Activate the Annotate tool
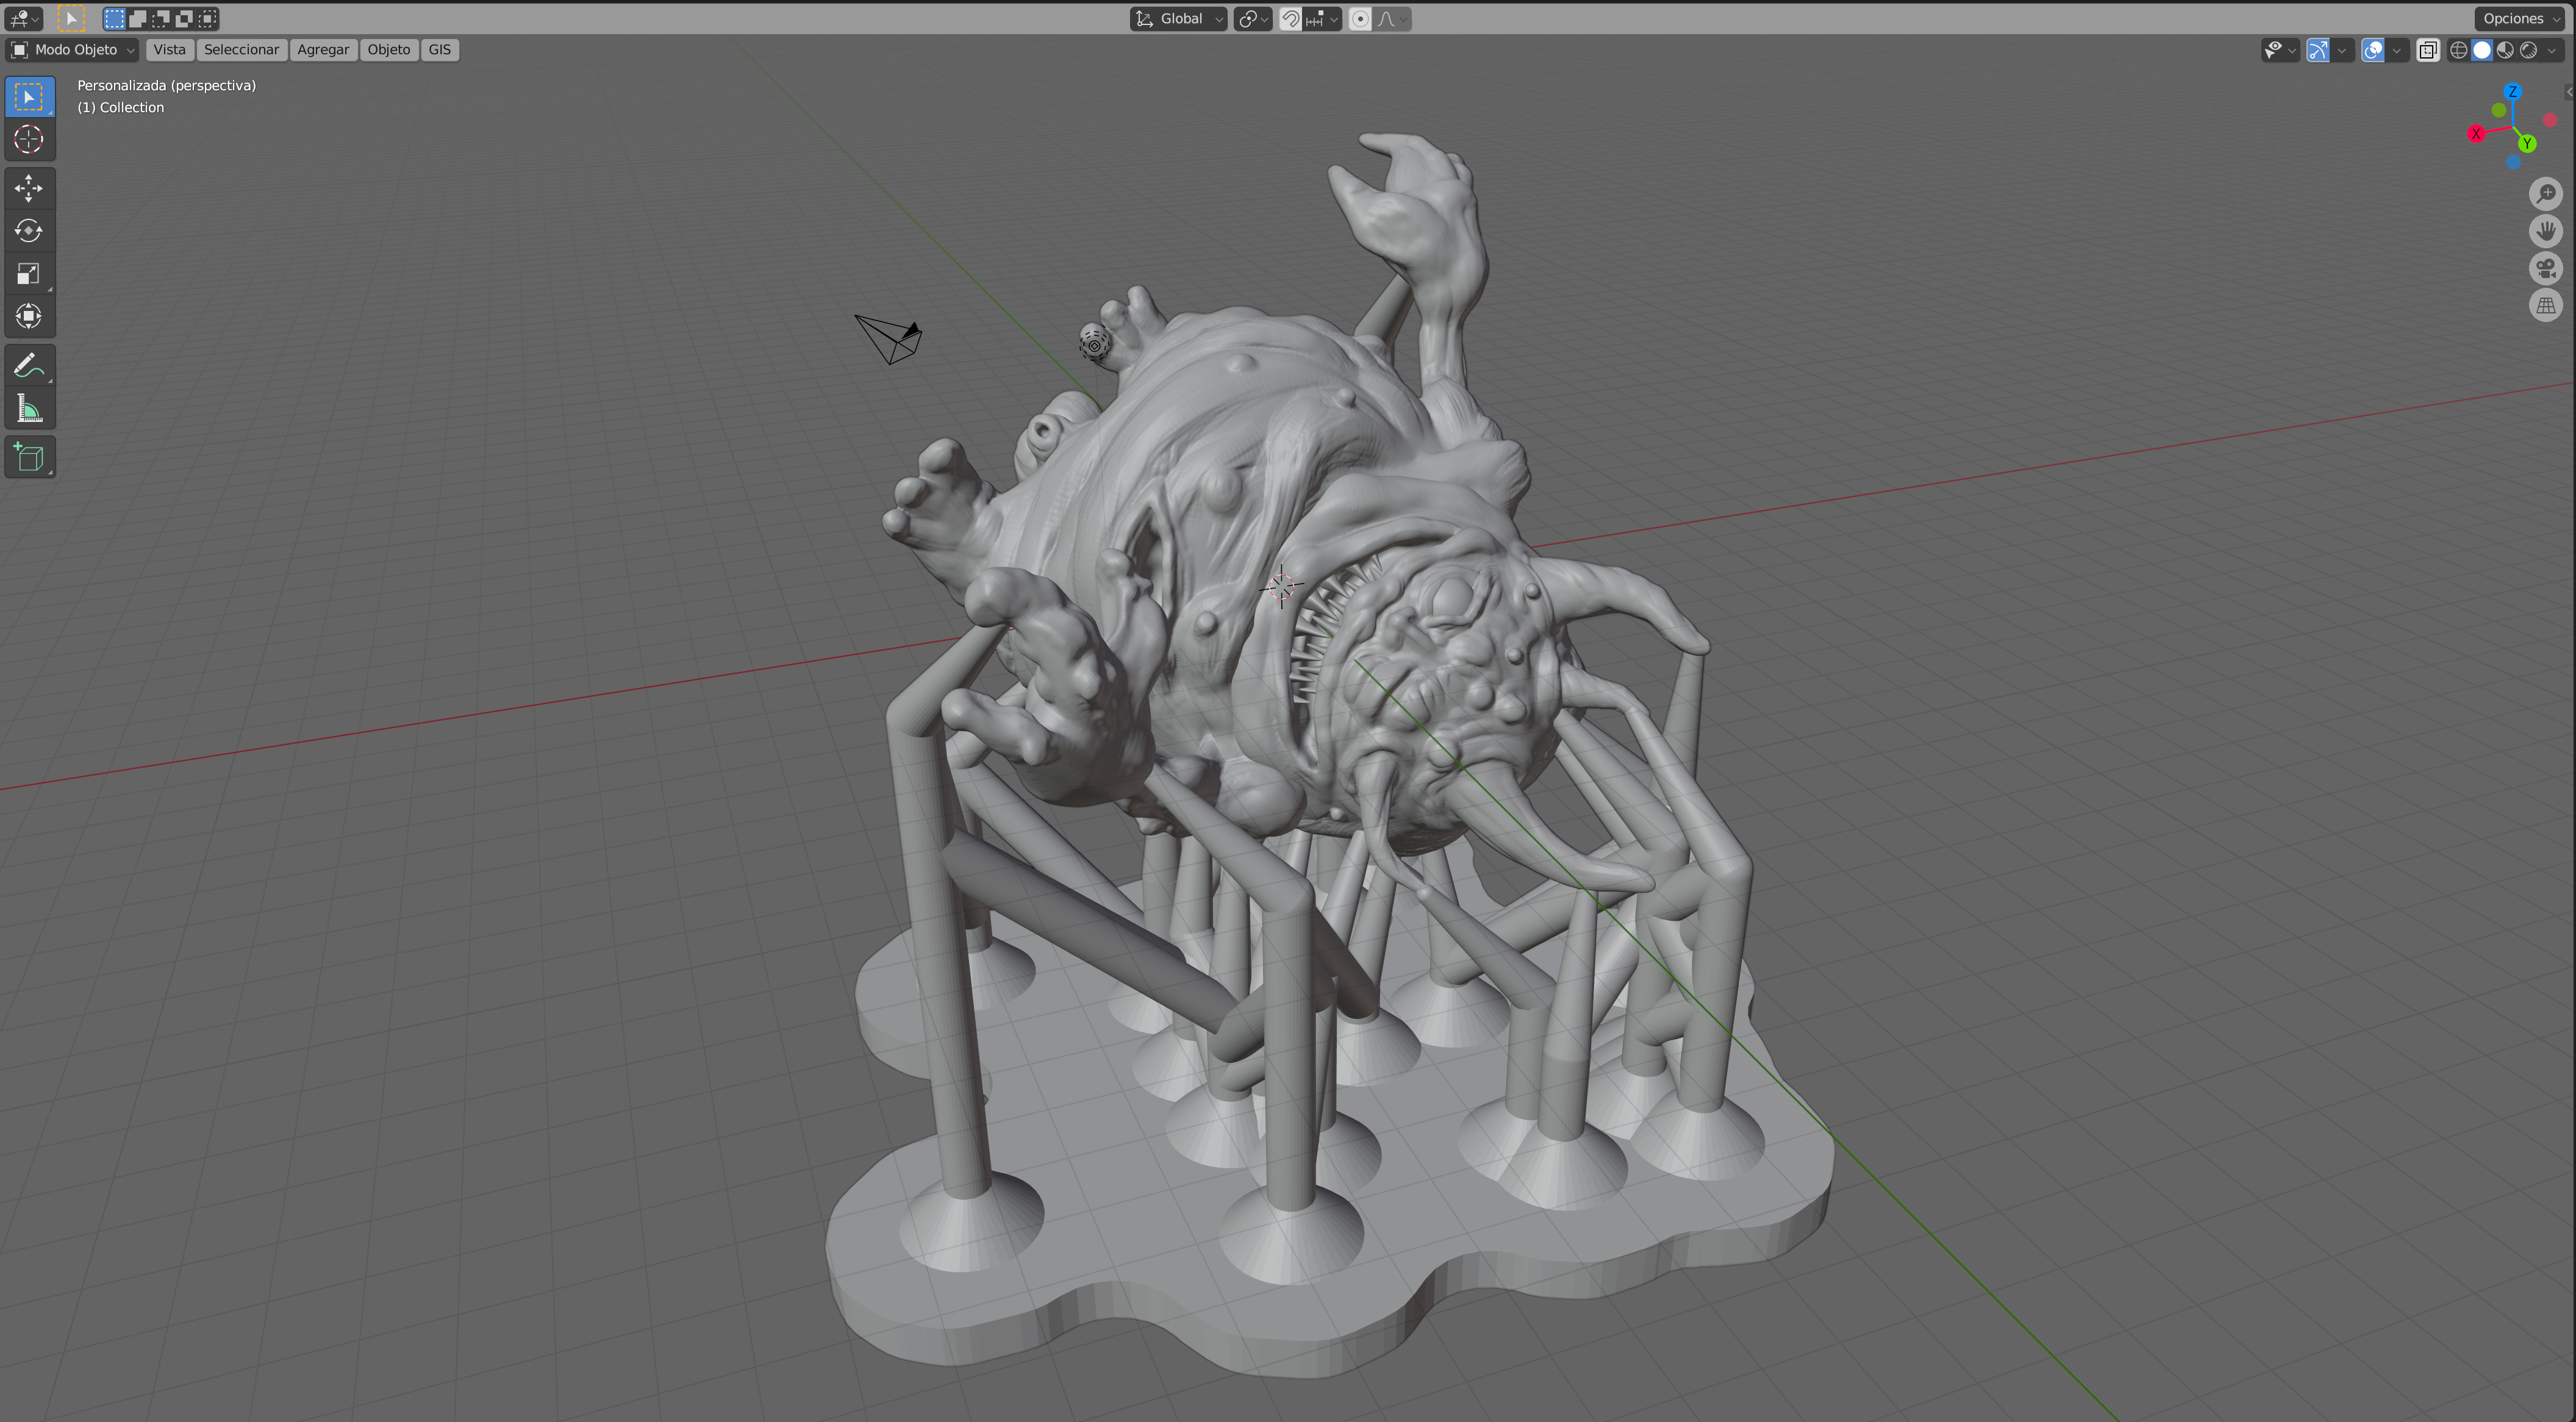 [29, 364]
